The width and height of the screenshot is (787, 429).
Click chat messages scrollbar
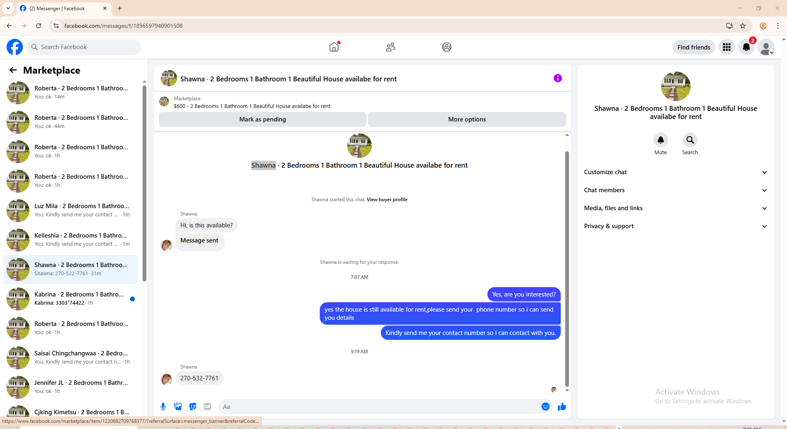tap(567, 269)
